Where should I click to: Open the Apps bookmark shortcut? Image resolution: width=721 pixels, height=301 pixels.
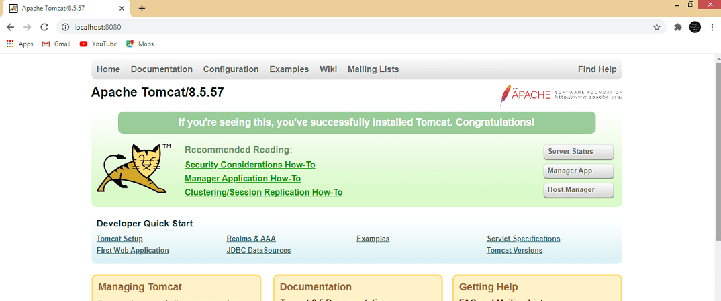point(19,44)
